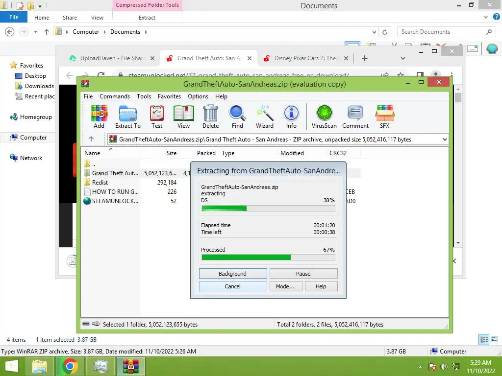Open Windows Start button
Screen dimensions: 502x376
point(12,366)
